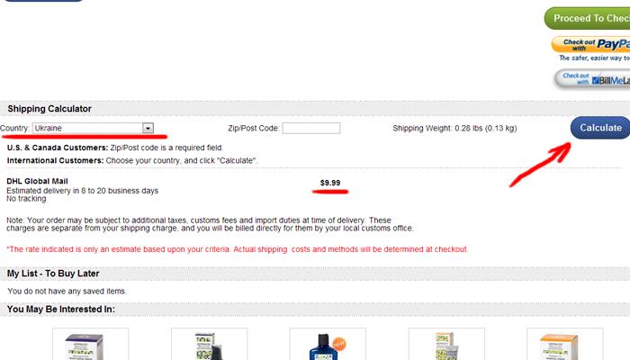
Task: Click the blue Calculate button
Action: pos(600,128)
